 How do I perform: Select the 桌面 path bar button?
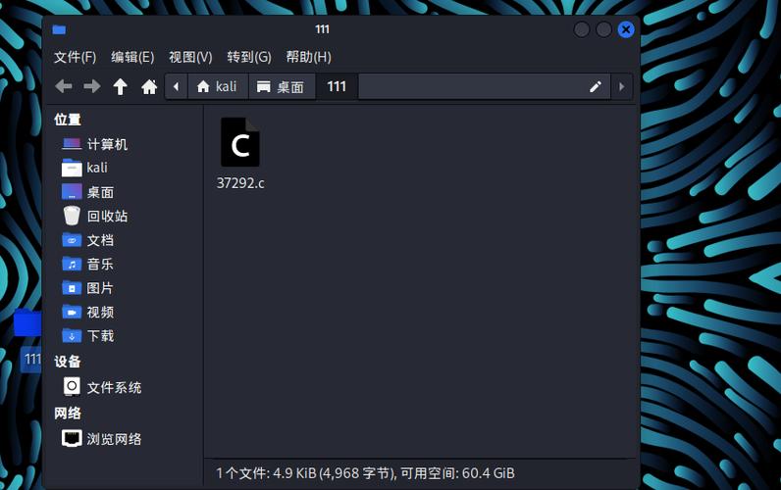coord(281,86)
